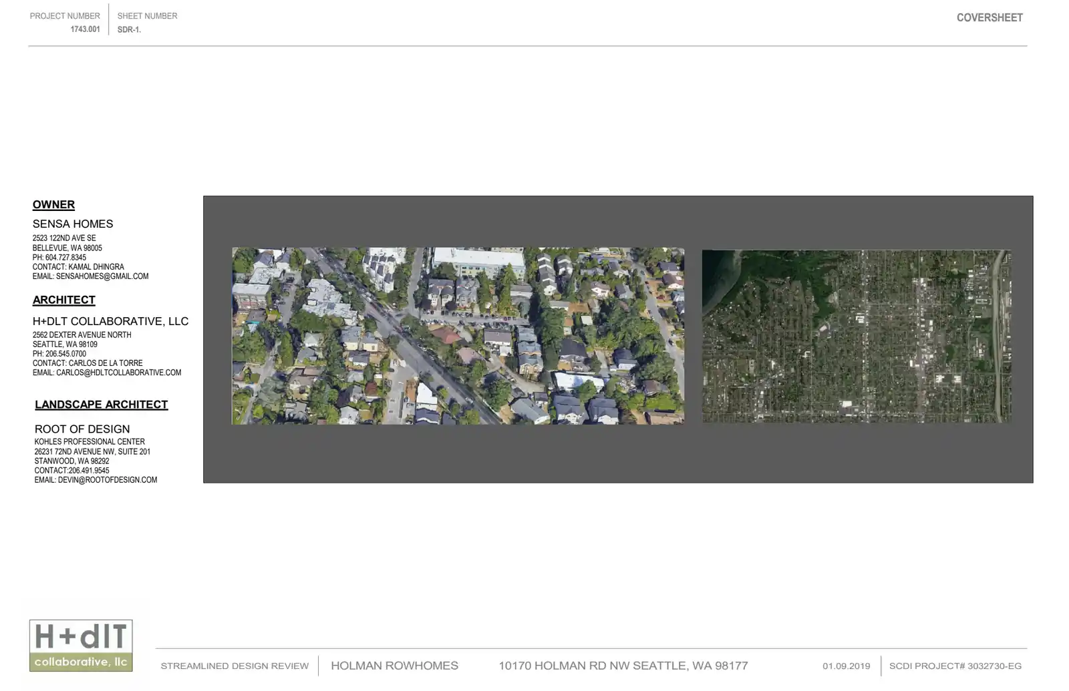Click the ARCHITECT heading

[64, 300]
